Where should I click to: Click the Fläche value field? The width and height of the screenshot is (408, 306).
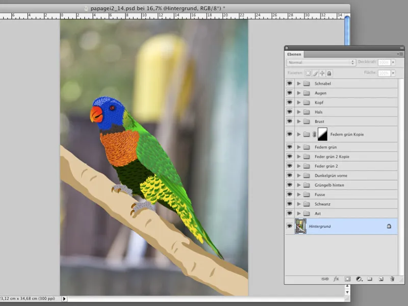click(385, 73)
